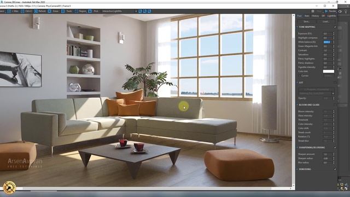
Task: Click the Erase icon in VFB toolbar
Action: pos(50,11)
